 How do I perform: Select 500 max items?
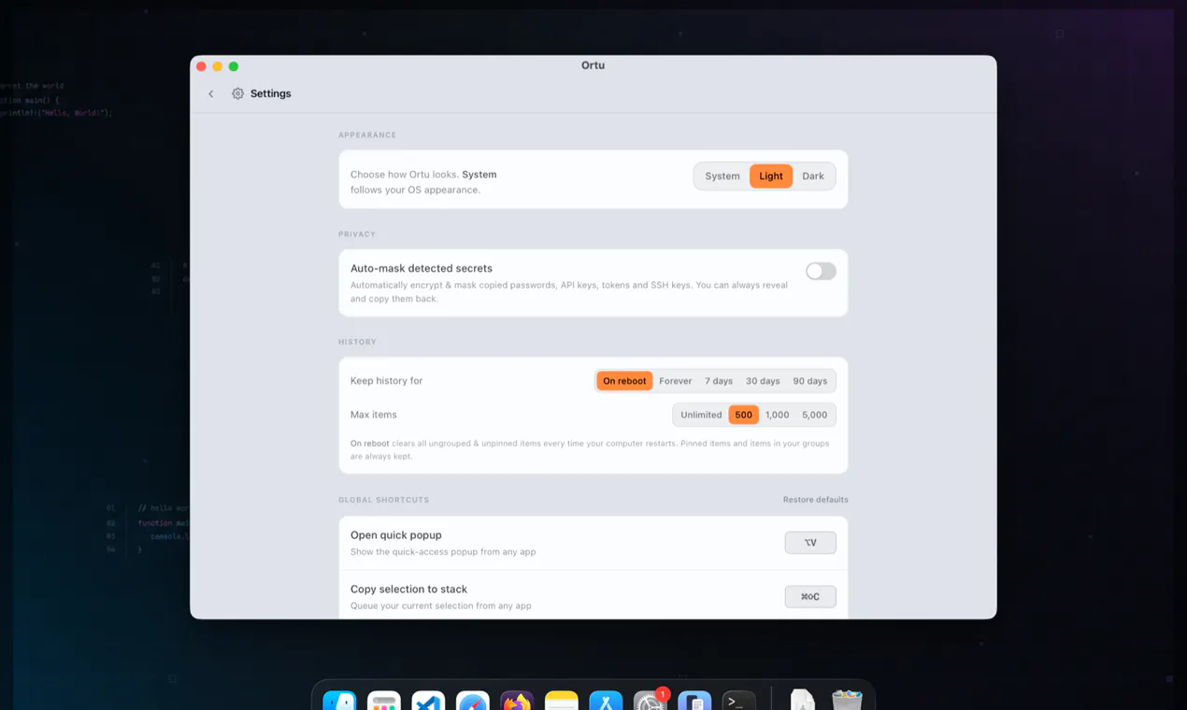744,415
